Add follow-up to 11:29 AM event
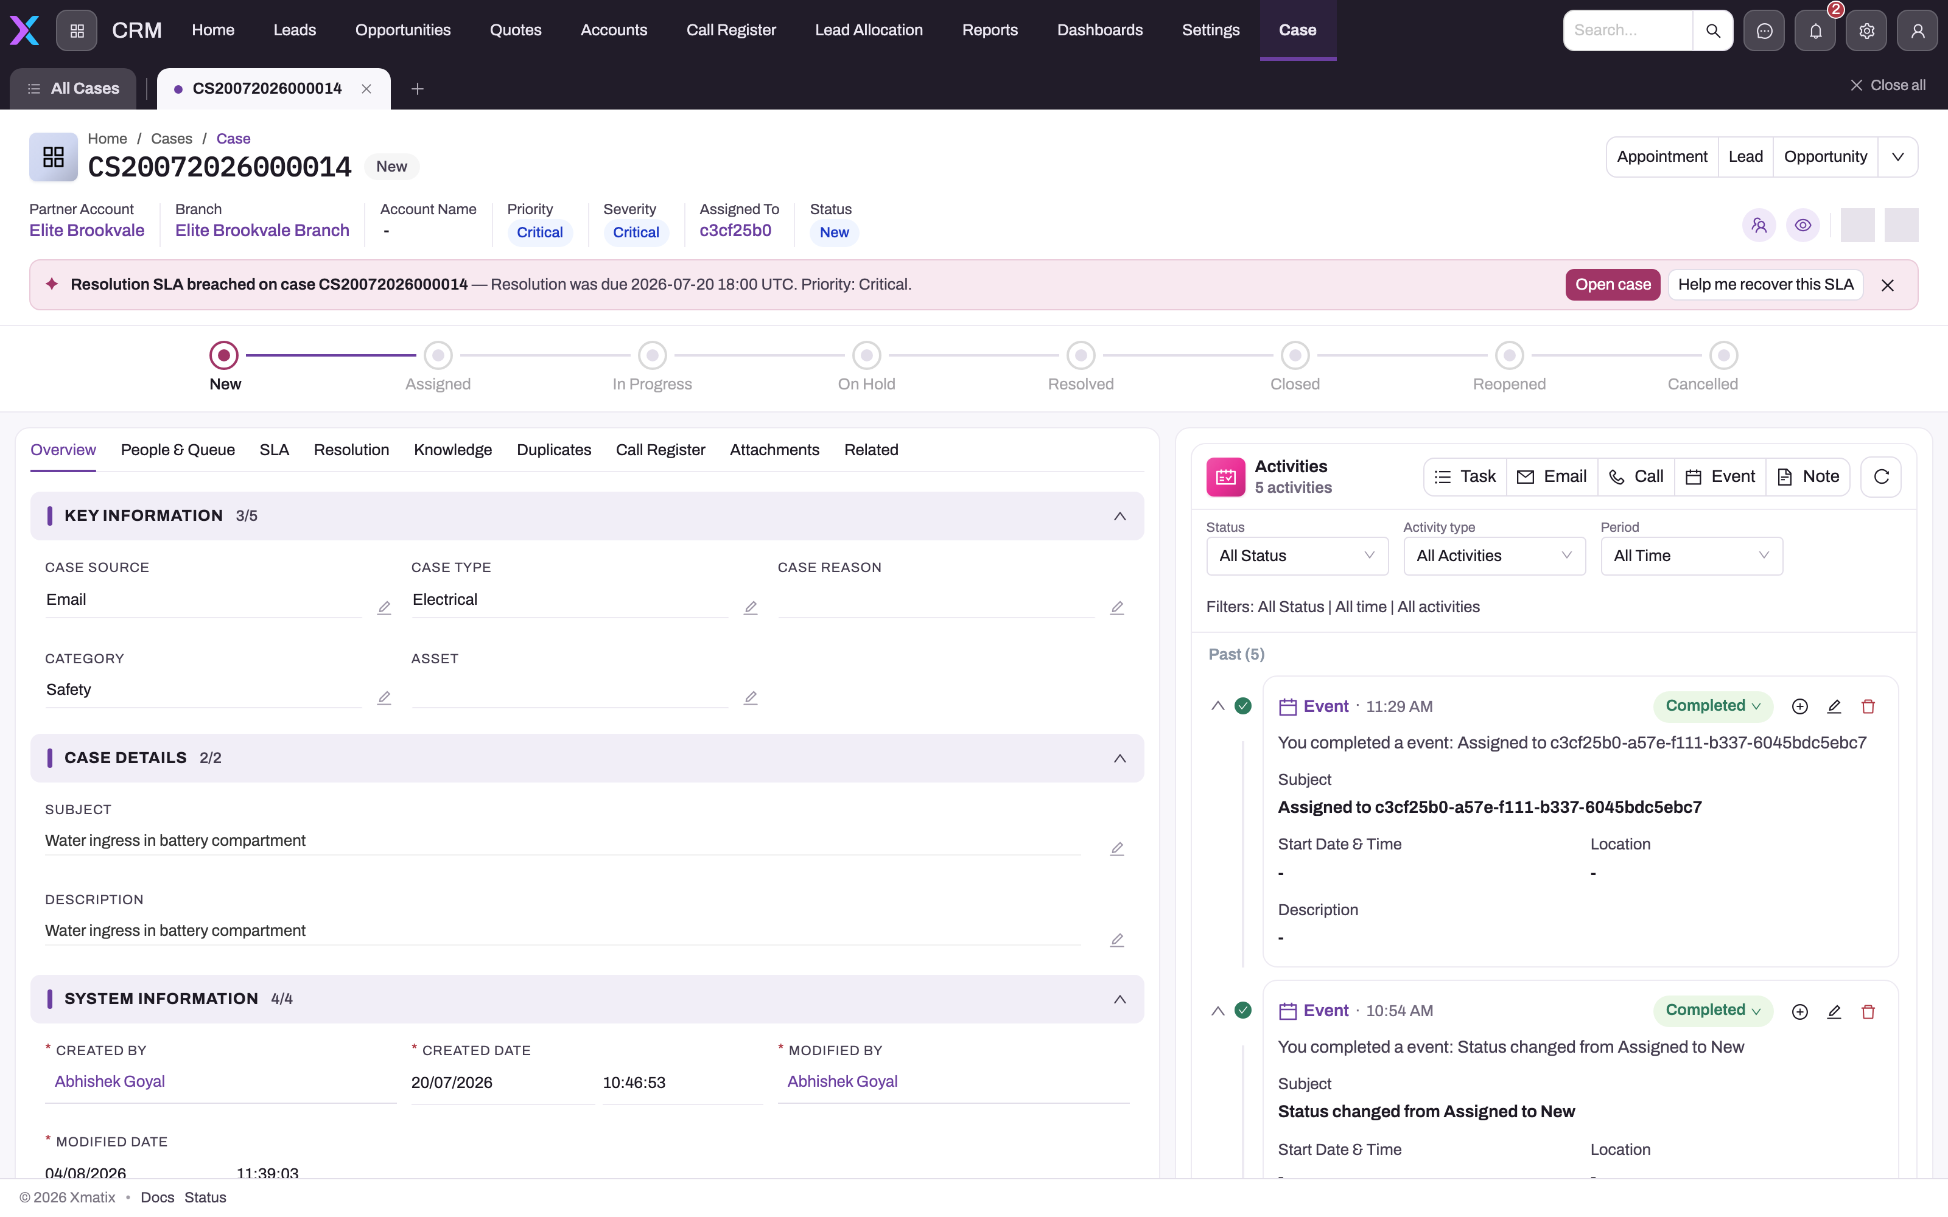The image size is (1948, 1217). click(x=1800, y=706)
